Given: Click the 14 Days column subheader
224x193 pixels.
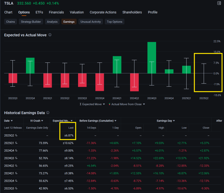Looking at the screenshot, I should (x=92, y=128).
